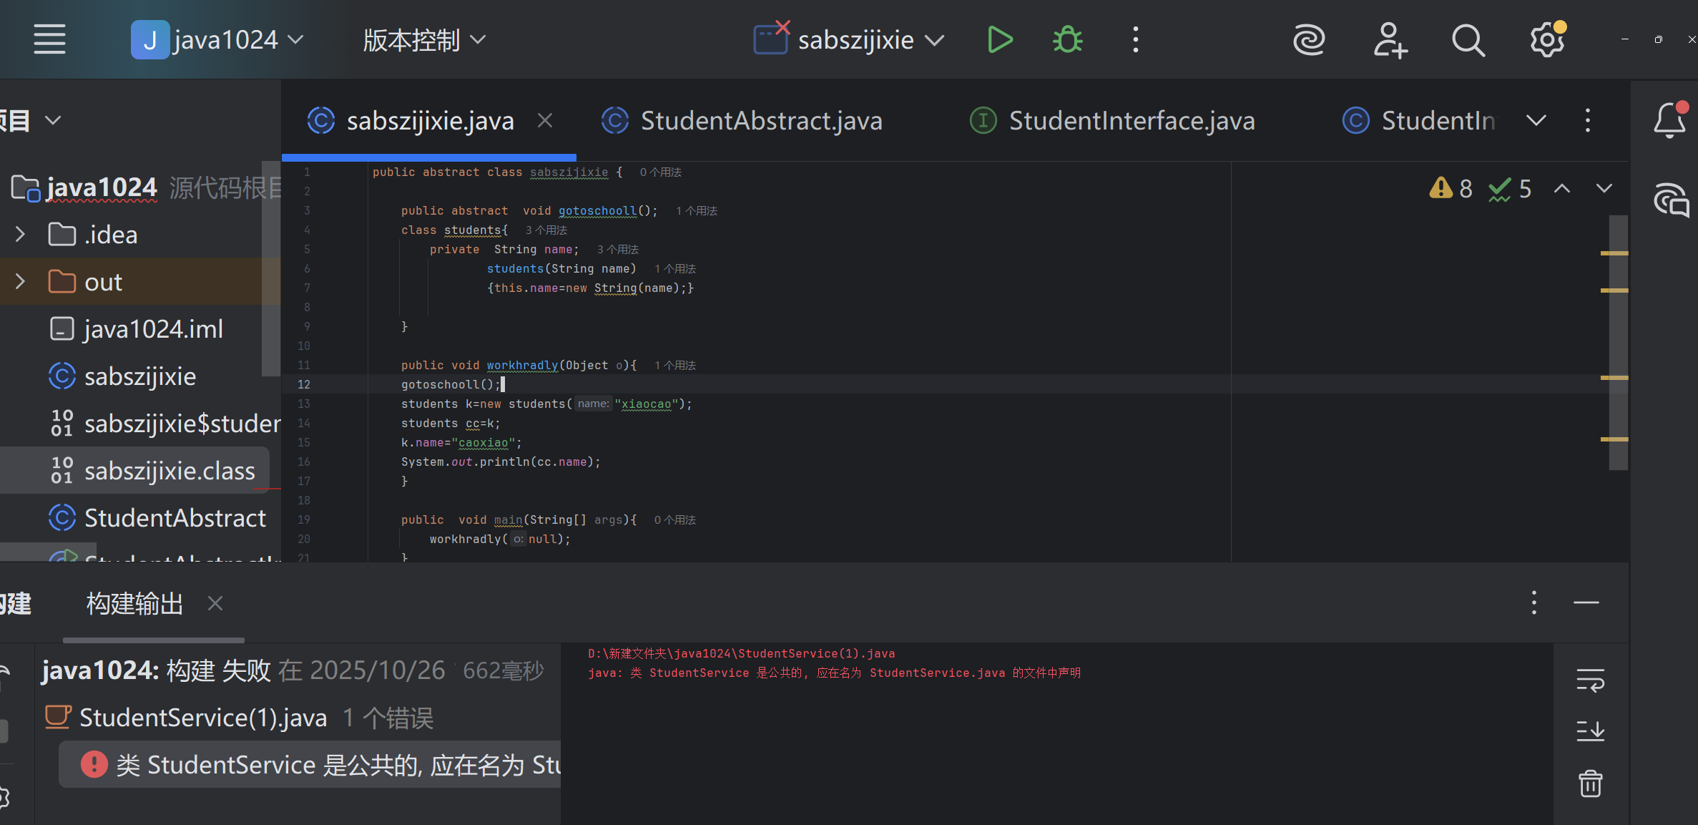Open IDE settings gear
Screen dimensions: 1698x825
(x=1546, y=40)
